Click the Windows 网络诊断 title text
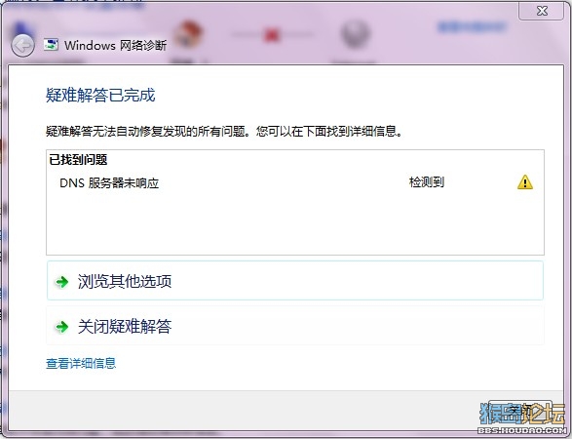 115,45
